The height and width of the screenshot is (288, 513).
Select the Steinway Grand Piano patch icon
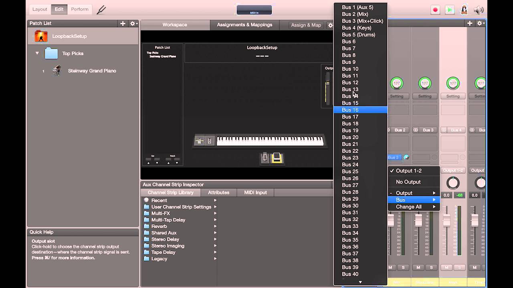57,71
